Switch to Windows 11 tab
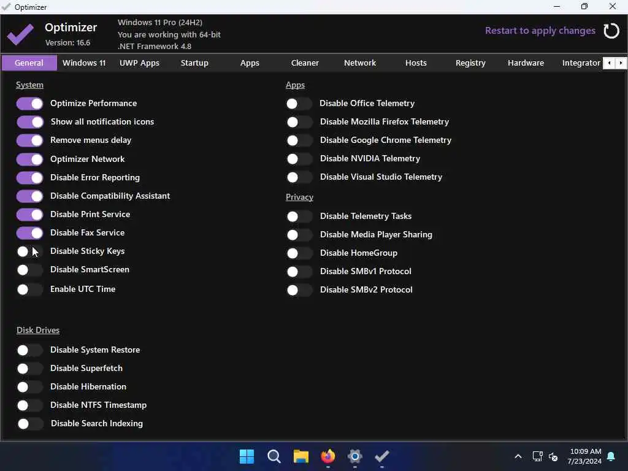 click(x=84, y=63)
